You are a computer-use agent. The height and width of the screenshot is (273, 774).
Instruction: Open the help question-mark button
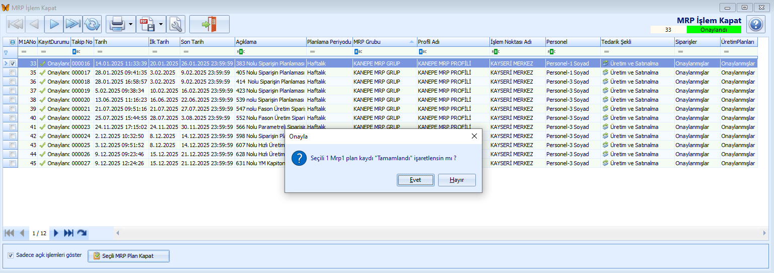tap(755, 24)
